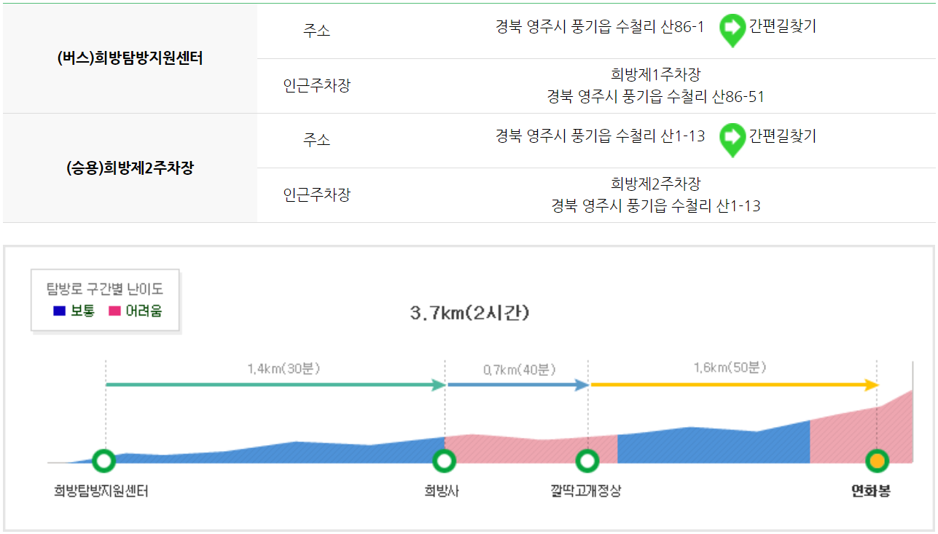Click the orange 연화봉 summit marker
Screen dimensions: 938x534
coord(878,460)
